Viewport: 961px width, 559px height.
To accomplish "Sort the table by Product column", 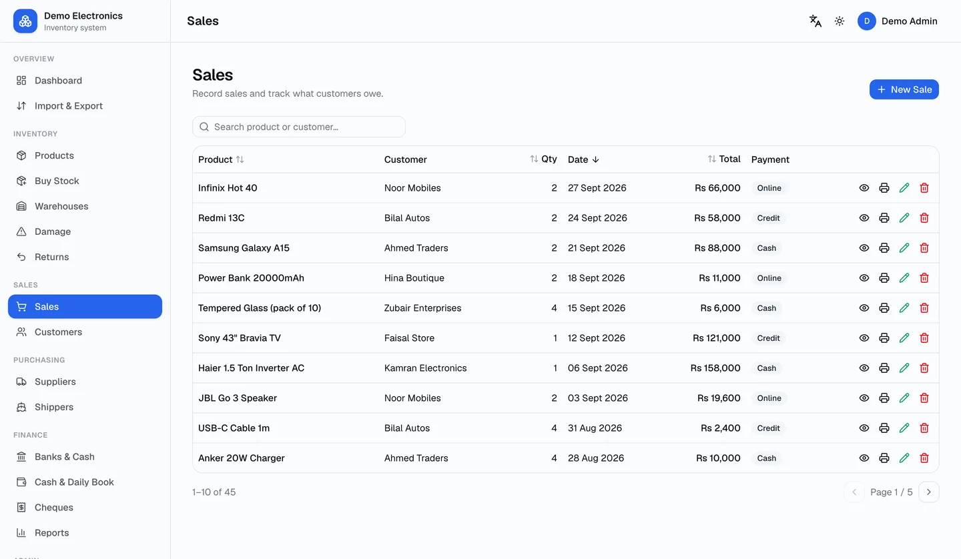I will [222, 159].
